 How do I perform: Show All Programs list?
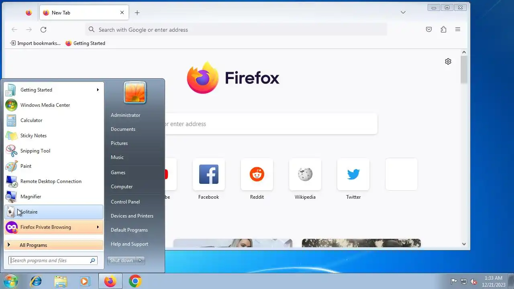point(54,245)
